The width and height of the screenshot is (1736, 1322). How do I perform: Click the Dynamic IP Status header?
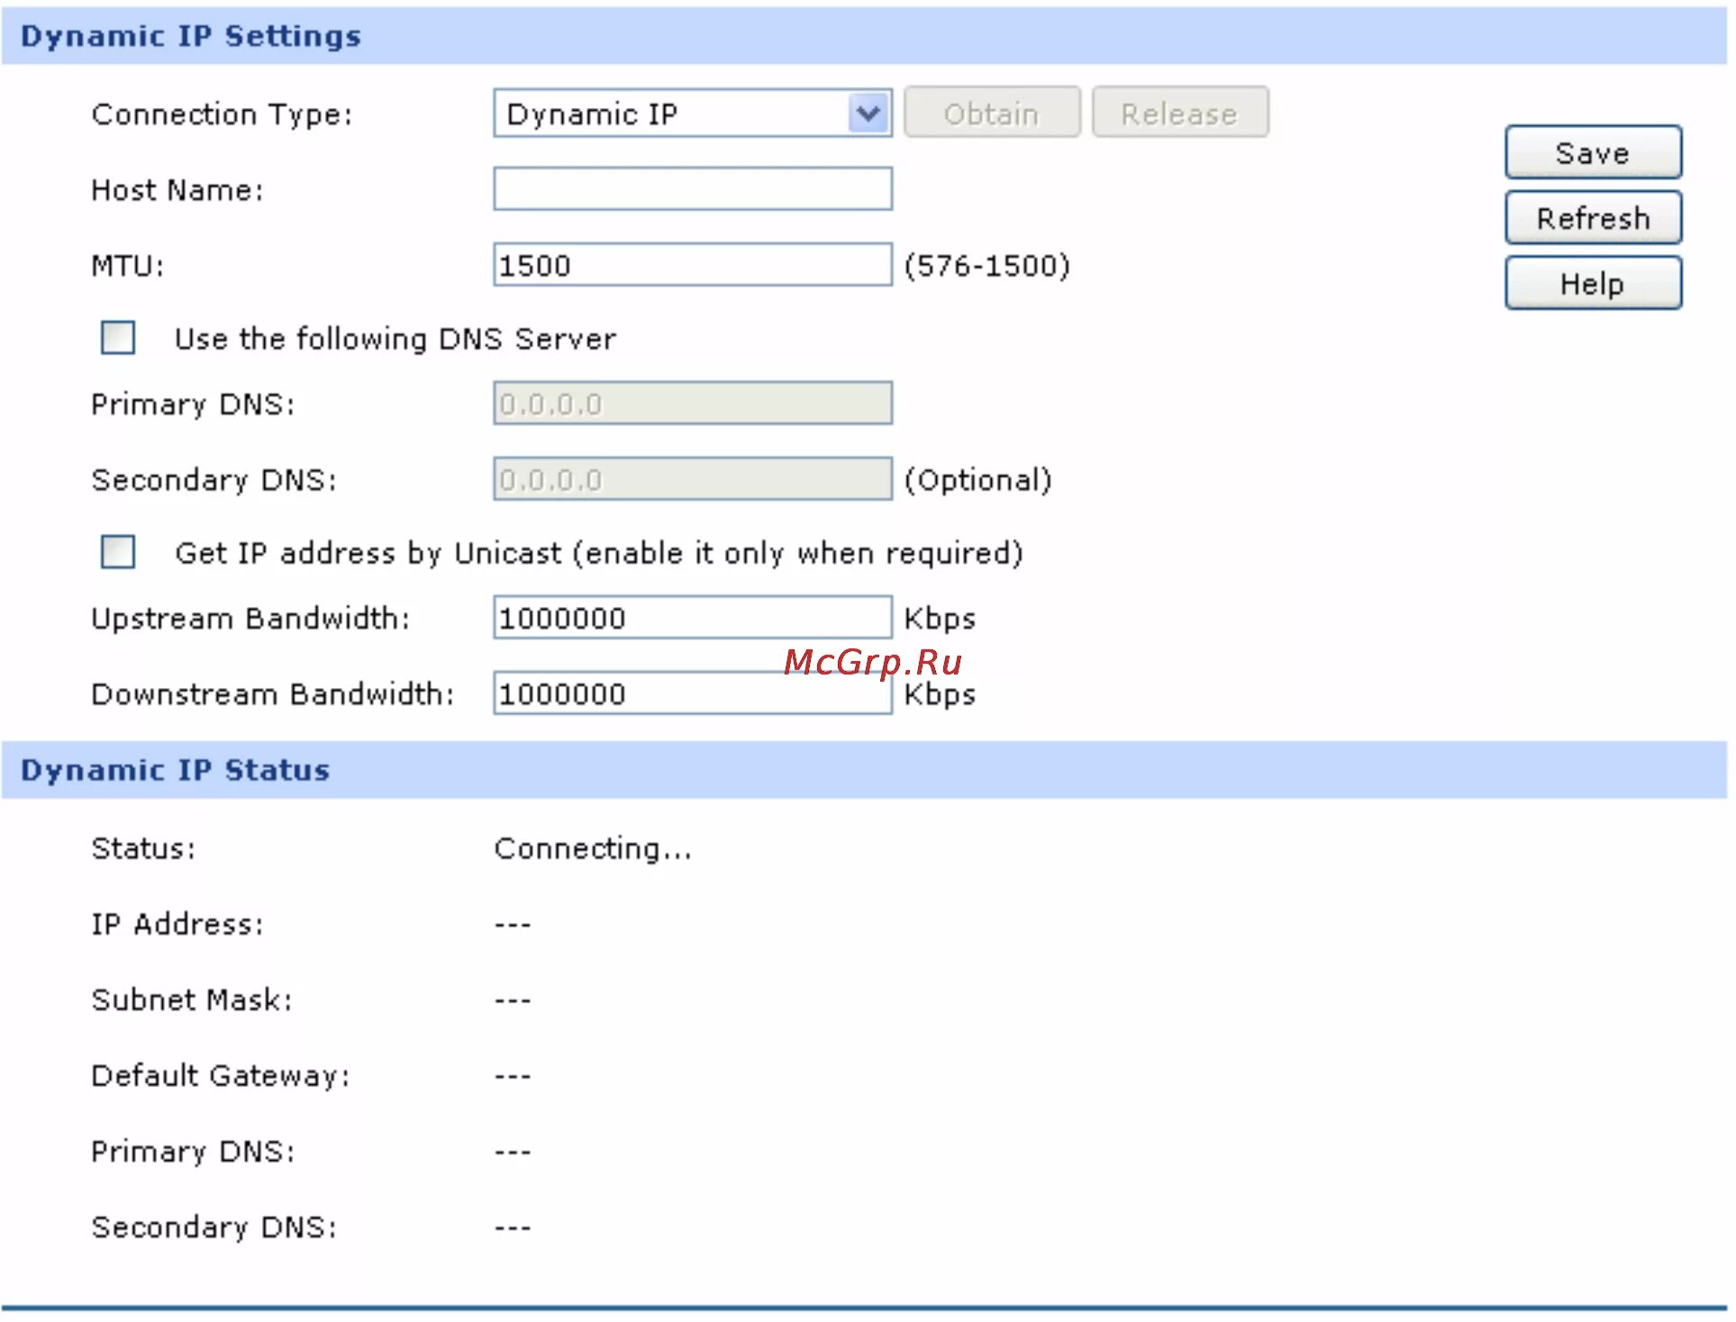[x=176, y=771]
